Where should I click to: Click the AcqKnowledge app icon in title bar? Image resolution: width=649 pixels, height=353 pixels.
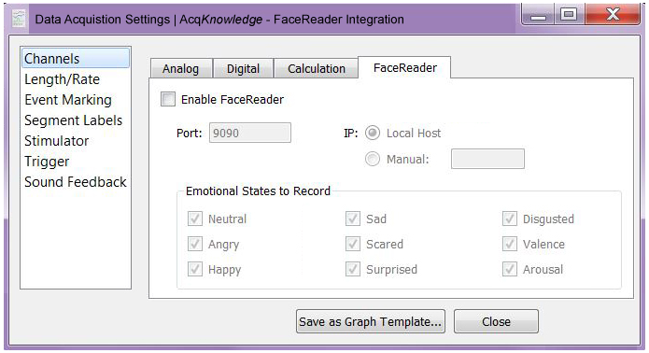click(19, 19)
